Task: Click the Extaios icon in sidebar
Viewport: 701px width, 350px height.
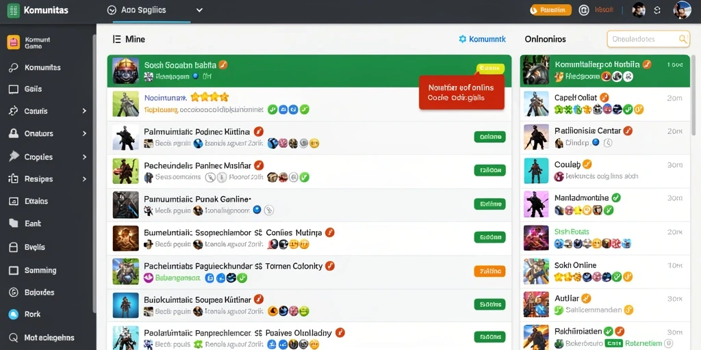Action: pos(14,202)
